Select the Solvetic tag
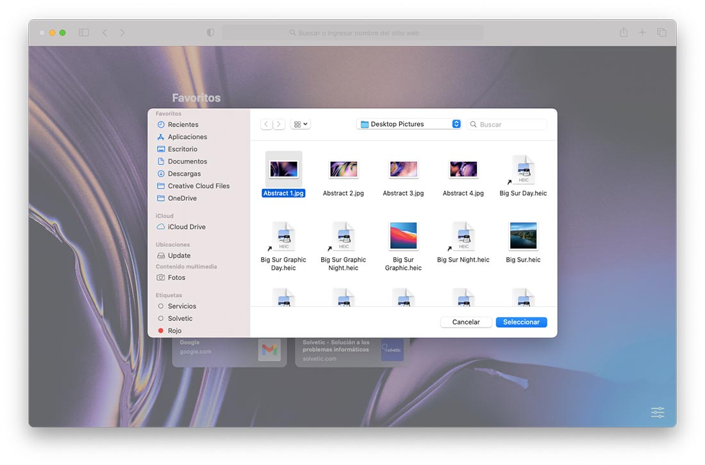The width and height of the screenshot is (705, 465). tap(175, 319)
